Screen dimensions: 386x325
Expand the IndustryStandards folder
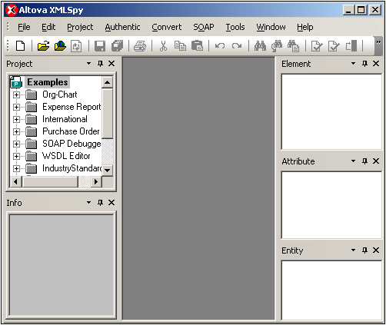16,168
